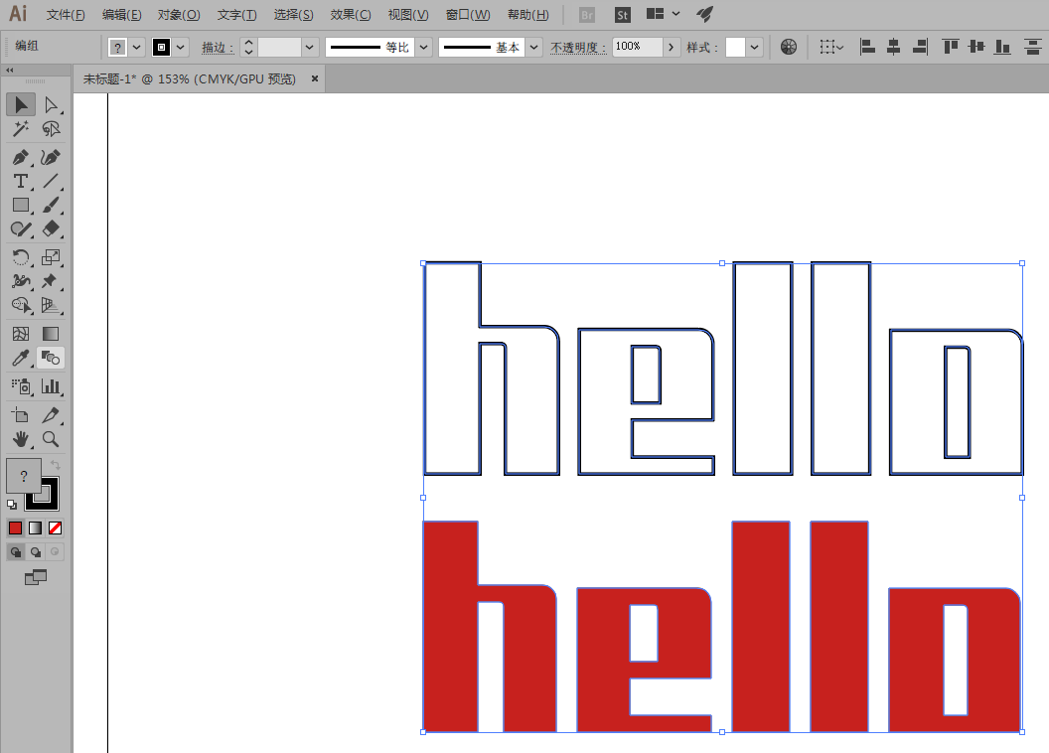
Task: Open the stroke color dropdown in control bar
Action: coord(180,47)
